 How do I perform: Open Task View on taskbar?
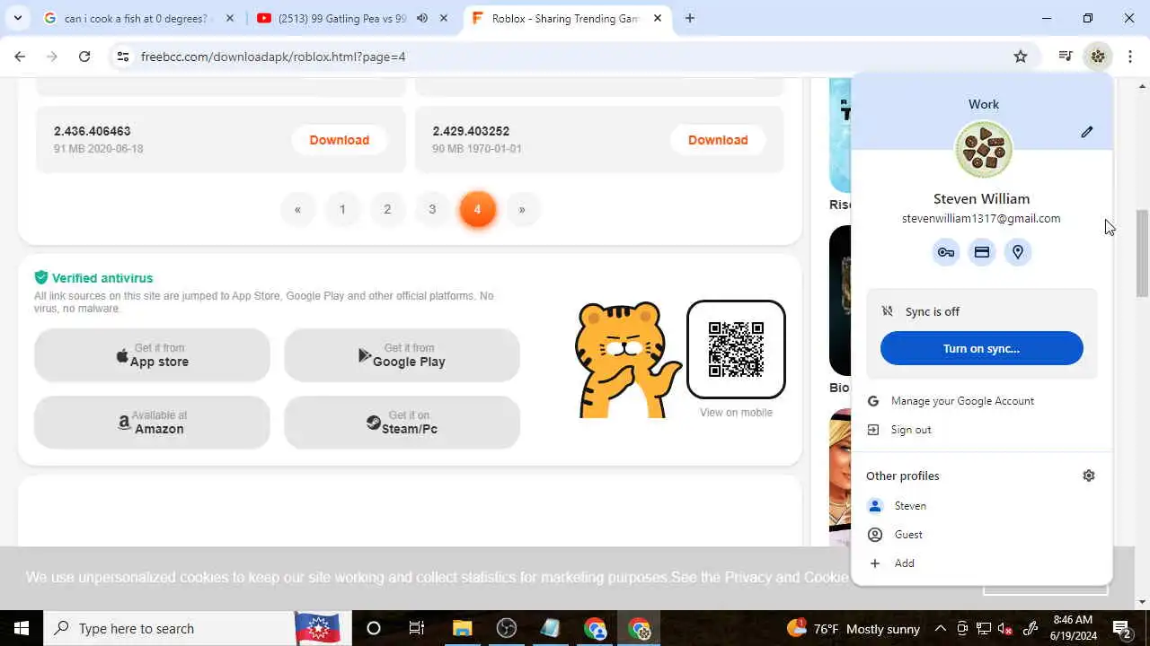click(417, 628)
